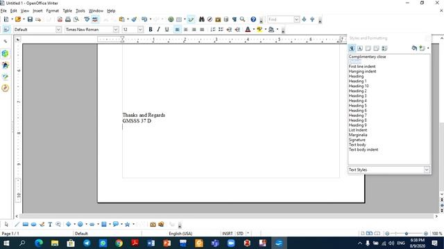This screenshot has height=249, width=444.
Task: Click English (USA) language in status bar
Action: [180, 234]
